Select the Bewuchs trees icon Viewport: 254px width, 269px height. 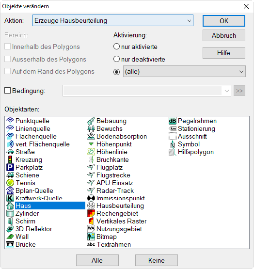pyautogui.click(x=91, y=128)
